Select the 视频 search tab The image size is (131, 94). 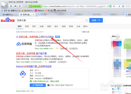[x=64, y=26]
